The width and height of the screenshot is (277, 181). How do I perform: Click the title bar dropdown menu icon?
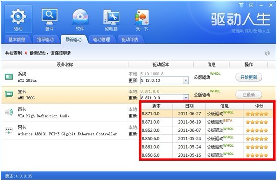(251, 5)
